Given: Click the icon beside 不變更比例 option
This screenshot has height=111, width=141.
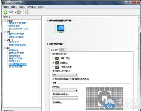Looking at the screenshot, I should coord(57,67).
